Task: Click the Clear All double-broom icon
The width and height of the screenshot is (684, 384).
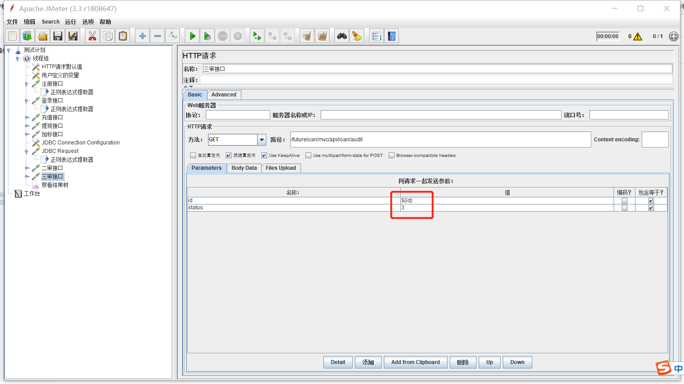Action: point(322,36)
